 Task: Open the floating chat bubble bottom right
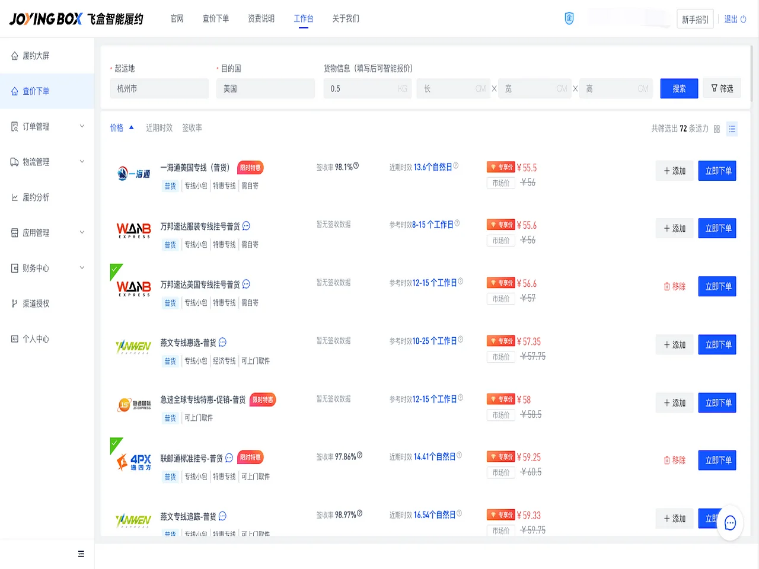(x=730, y=523)
